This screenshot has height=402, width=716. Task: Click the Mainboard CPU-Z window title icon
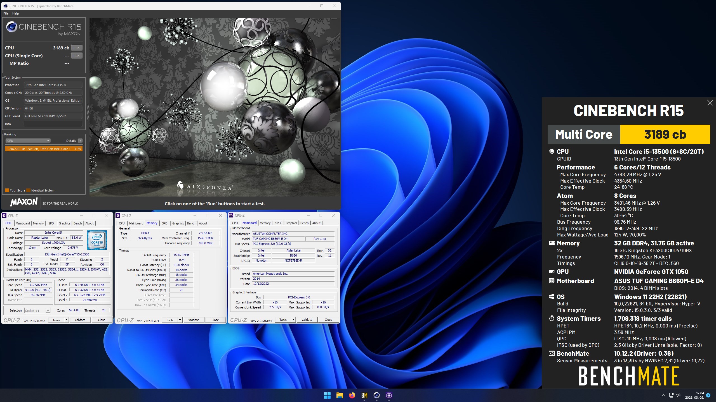231,215
